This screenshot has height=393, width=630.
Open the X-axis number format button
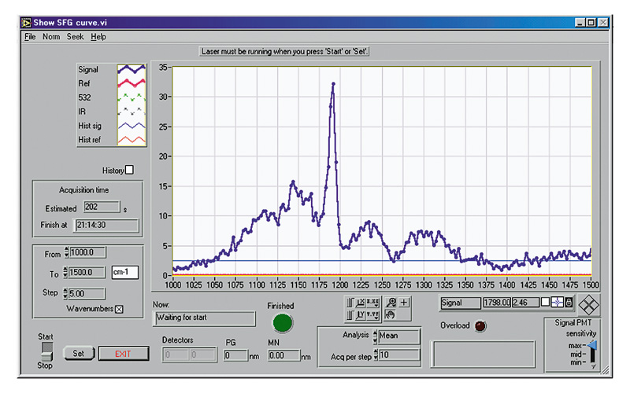tap(372, 303)
